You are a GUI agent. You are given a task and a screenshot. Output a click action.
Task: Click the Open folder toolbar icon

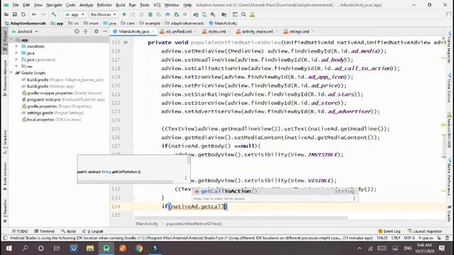(x=6, y=14)
